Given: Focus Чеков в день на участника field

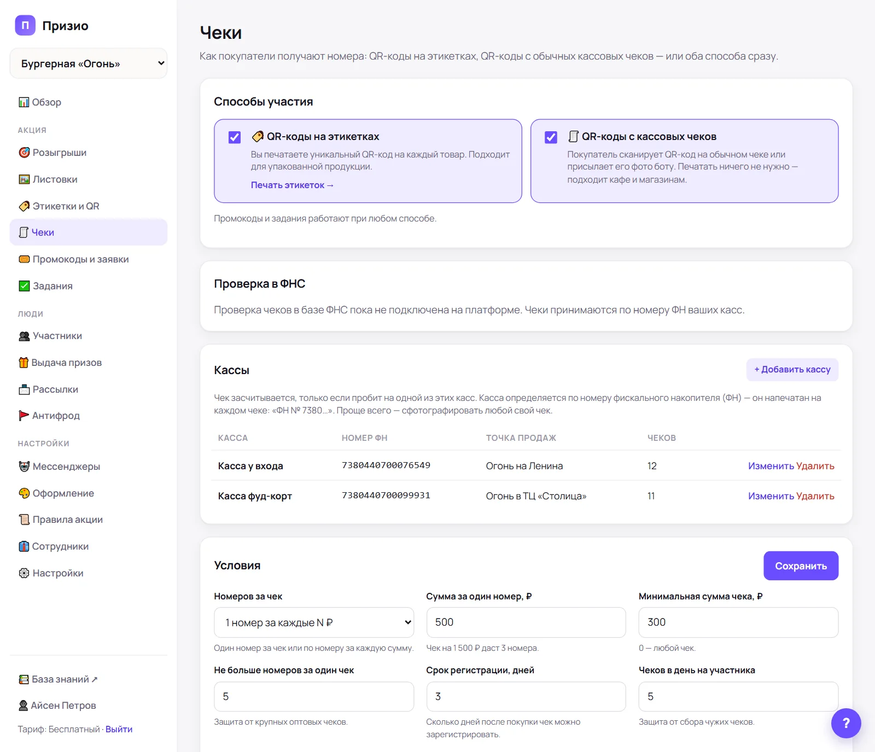Looking at the screenshot, I should click(x=738, y=697).
